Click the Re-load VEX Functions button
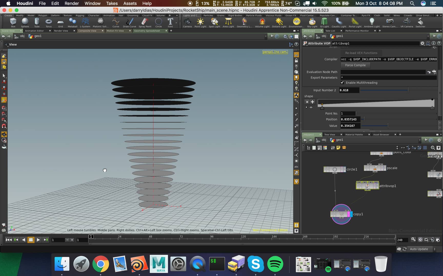 pyautogui.click(x=361, y=53)
